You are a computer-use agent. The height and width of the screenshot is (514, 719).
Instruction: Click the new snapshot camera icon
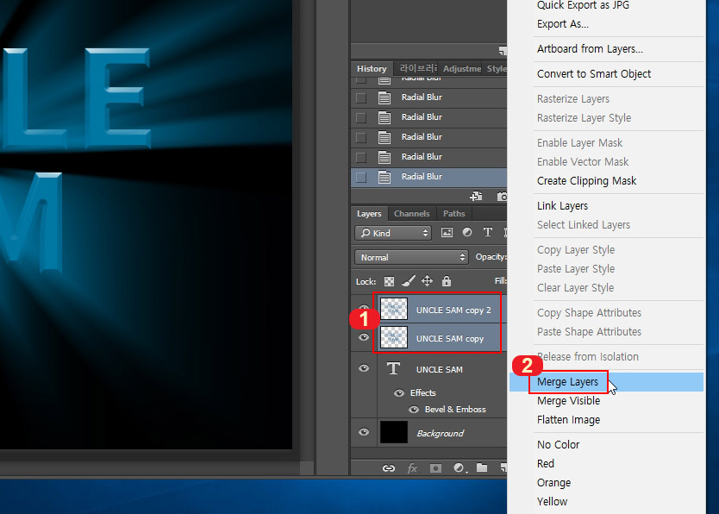502,197
